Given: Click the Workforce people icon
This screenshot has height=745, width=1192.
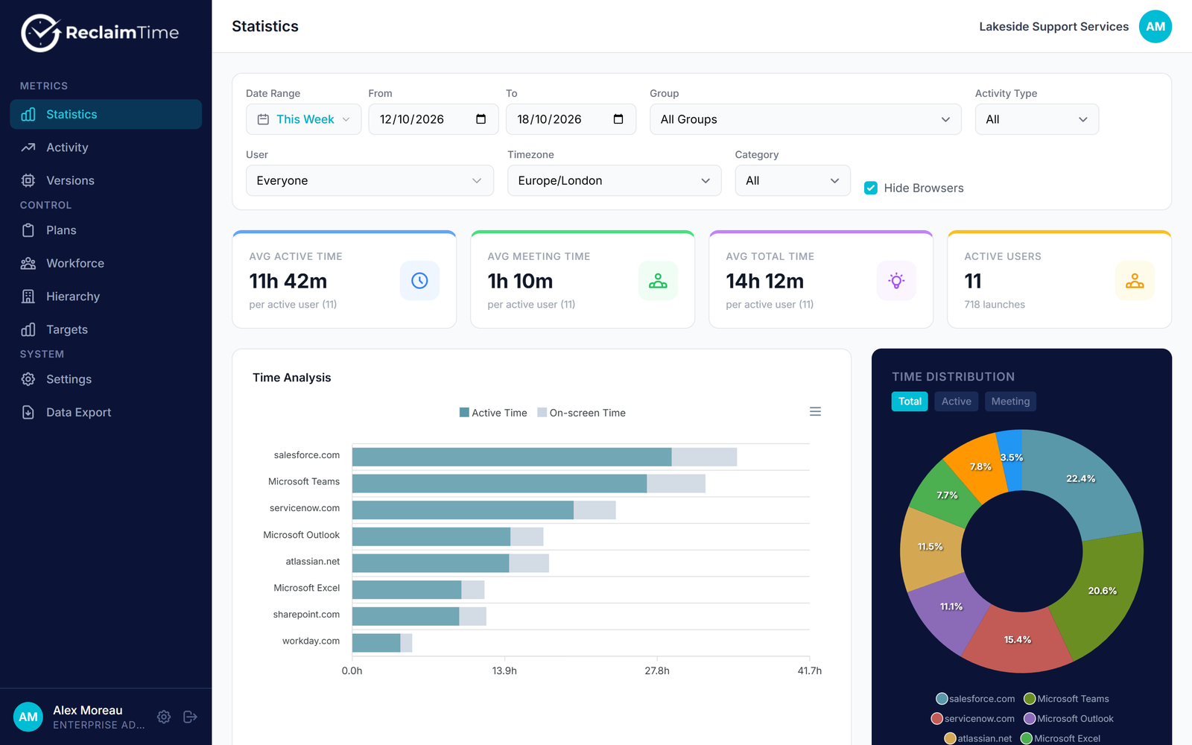Looking at the screenshot, I should tap(28, 263).
